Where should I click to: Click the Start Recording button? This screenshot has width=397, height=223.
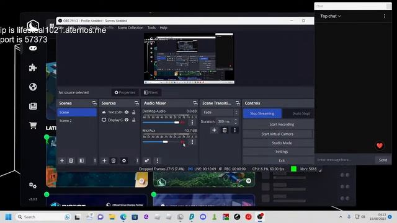point(279,125)
